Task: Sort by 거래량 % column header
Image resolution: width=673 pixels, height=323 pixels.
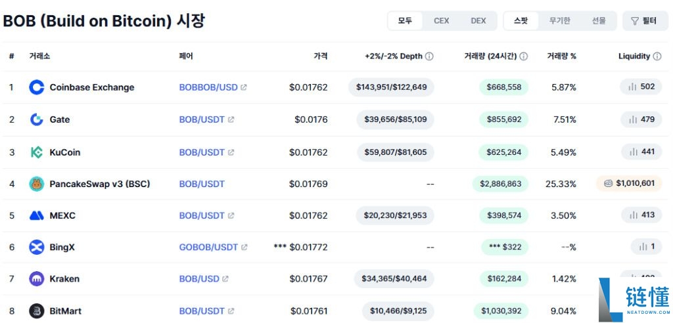Action: click(x=561, y=56)
